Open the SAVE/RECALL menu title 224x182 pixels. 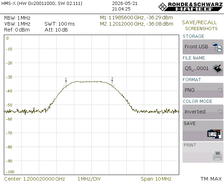199,22
